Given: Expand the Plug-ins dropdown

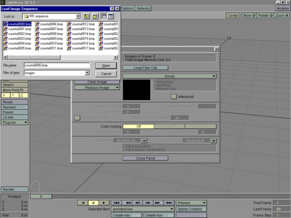Looking at the screenshot, I should click(15, 123).
